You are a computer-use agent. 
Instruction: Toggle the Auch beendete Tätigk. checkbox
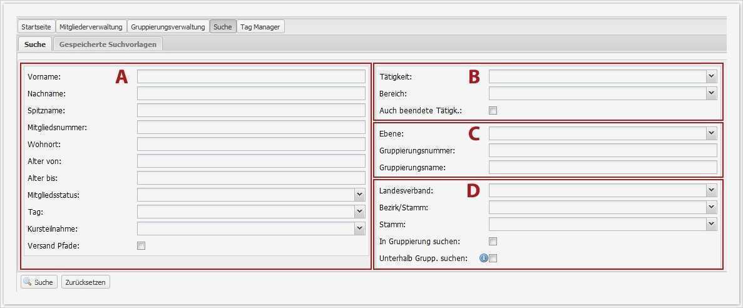493,111
